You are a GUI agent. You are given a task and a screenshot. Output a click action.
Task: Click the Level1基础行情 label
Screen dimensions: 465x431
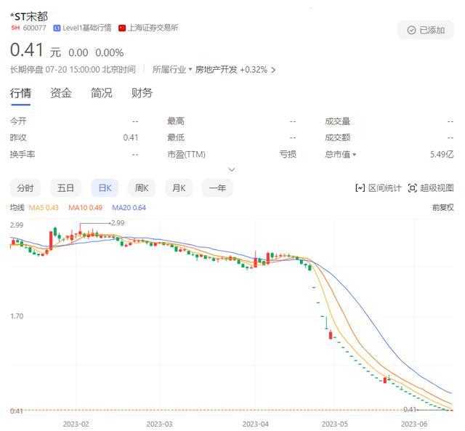pos(87,28)
